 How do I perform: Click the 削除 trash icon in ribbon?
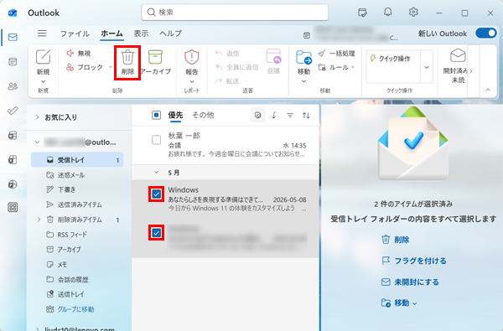pyautogui.click(x=127, y=58)
